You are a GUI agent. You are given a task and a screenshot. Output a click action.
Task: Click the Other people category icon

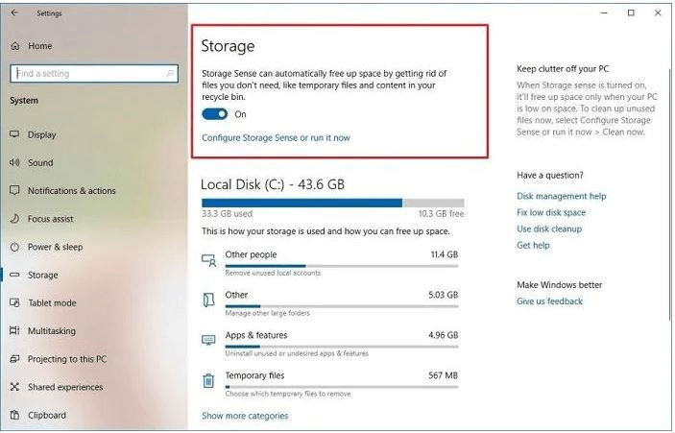click(x=208, y=260)
